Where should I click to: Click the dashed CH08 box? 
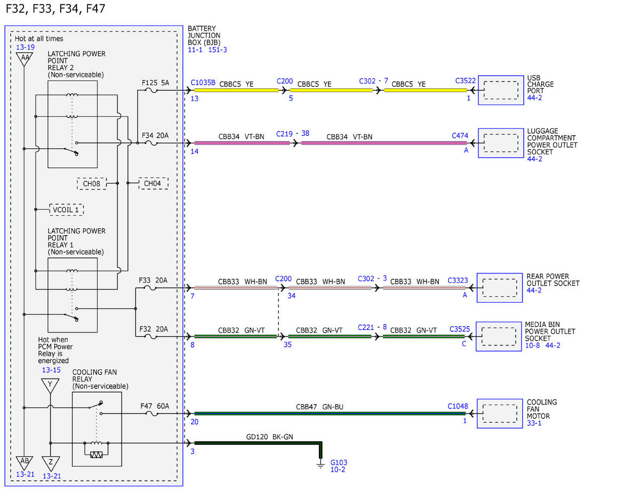click(x=92, y=184)
